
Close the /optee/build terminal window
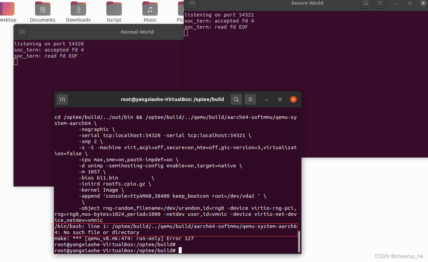[x=293, y=99]
